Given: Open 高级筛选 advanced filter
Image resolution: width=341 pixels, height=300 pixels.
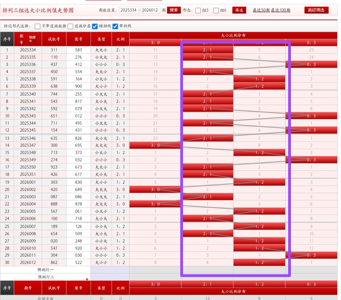Looking at the screenshot, I should point(316,10).
